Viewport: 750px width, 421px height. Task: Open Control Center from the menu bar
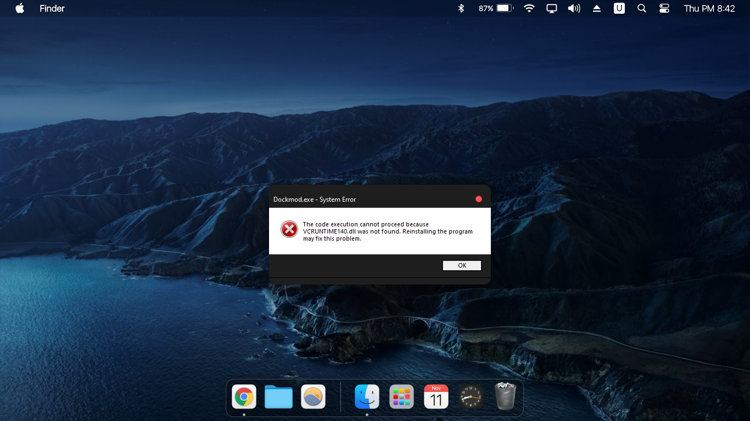pos(664,8)
